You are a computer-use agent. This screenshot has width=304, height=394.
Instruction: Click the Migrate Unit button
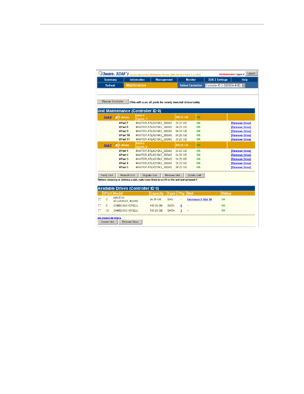point(150,175)
